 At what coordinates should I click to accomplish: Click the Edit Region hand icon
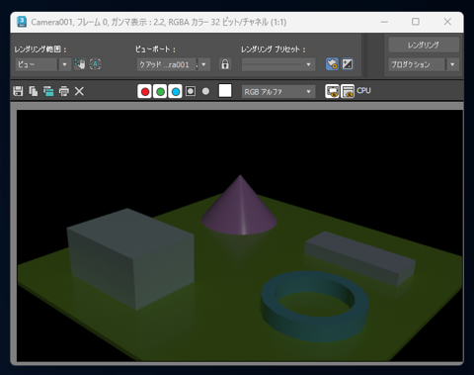[x=80, y=64]
